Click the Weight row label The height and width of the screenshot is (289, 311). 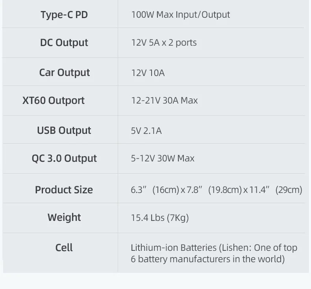[x=64, y=217]
